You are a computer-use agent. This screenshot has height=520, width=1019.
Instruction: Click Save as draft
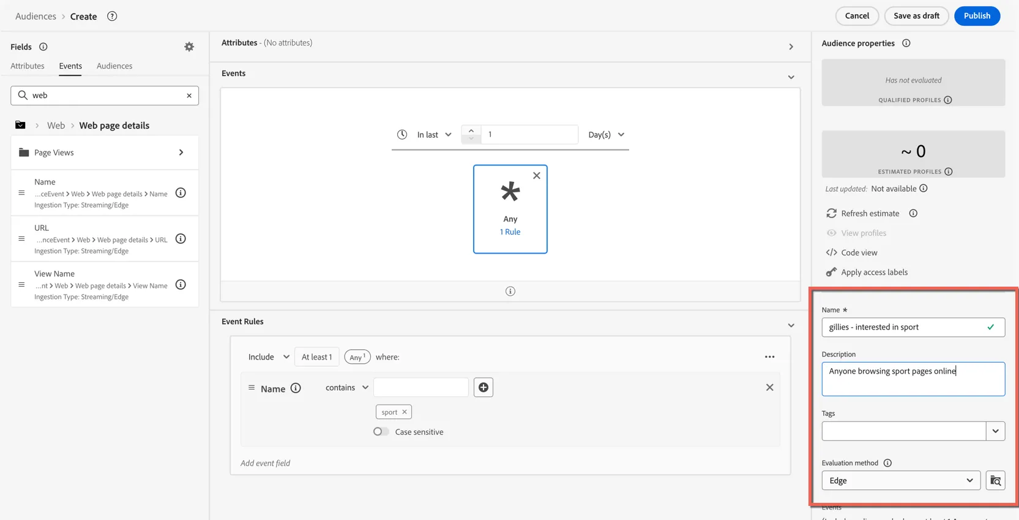(x=916, y=16)
